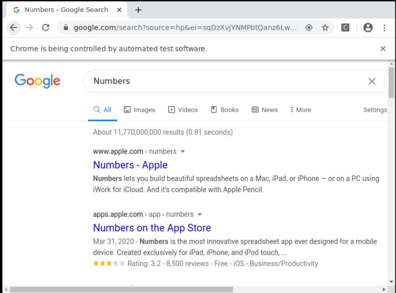Bookmark this page with the star icon
Image resolution: width=396 pixels, height=293 pixels.
click(x=325, y=28)
